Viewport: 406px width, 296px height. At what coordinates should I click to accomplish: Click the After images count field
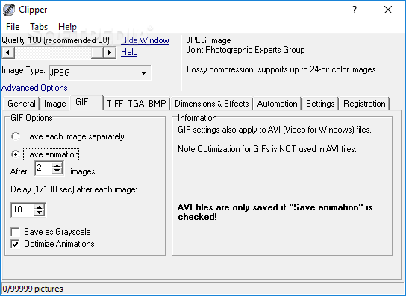43,169
